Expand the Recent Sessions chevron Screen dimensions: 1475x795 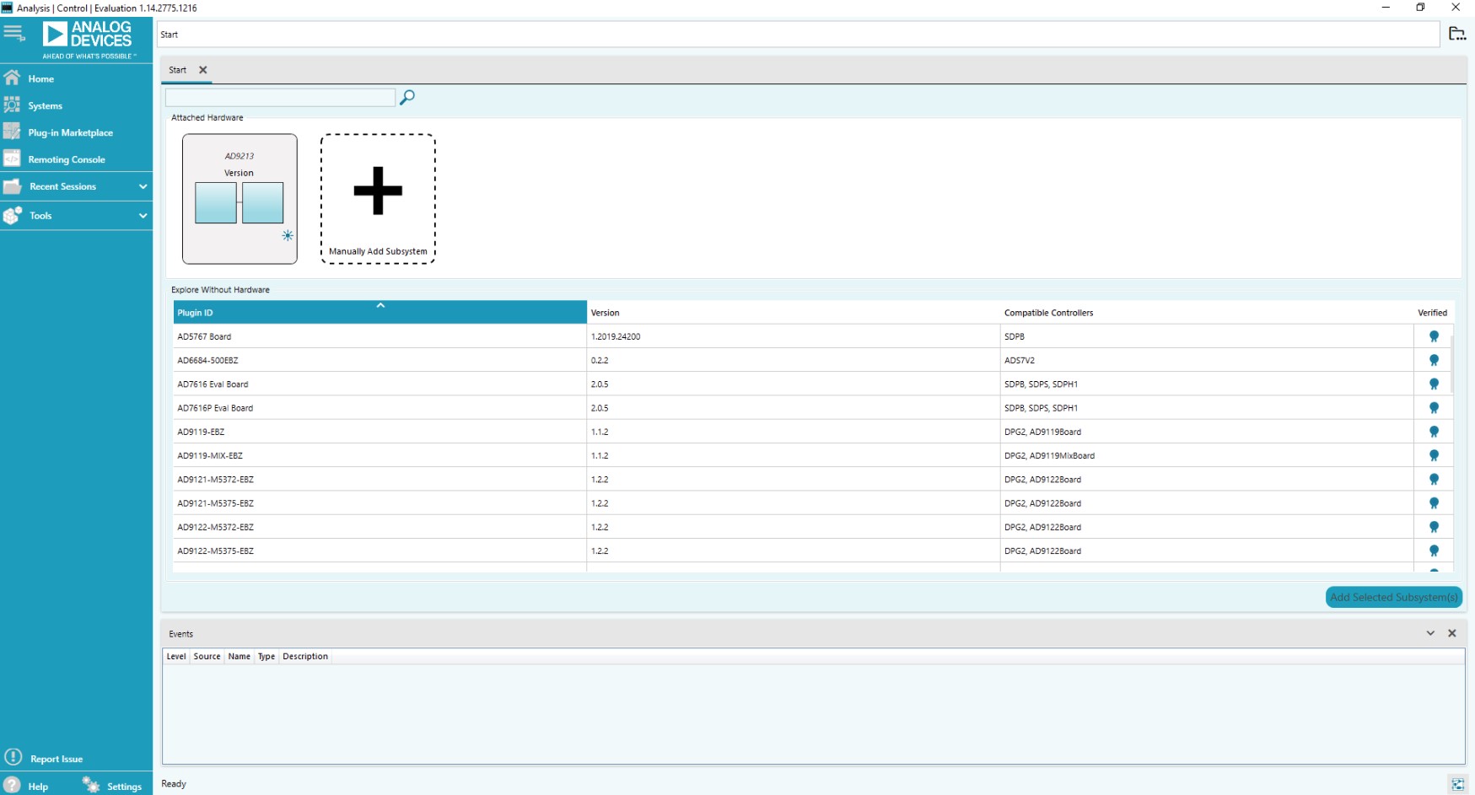pyautogui.click(x=143, y=186)
